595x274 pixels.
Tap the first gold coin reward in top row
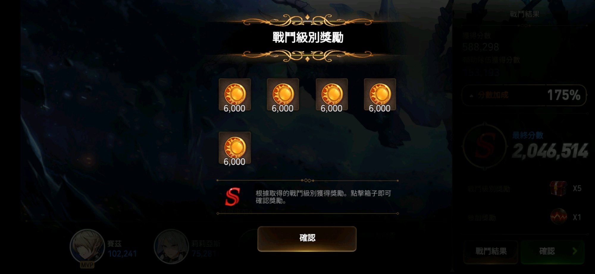click(x=235, y=95)
